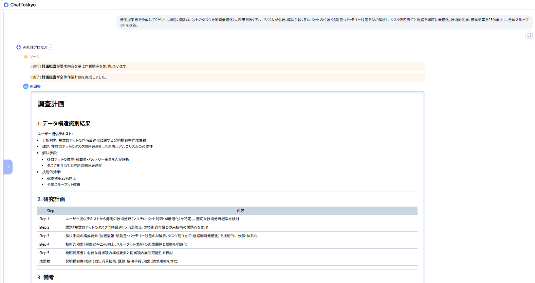
Task: Select the AI回答 label
Action: coord(35,86)
